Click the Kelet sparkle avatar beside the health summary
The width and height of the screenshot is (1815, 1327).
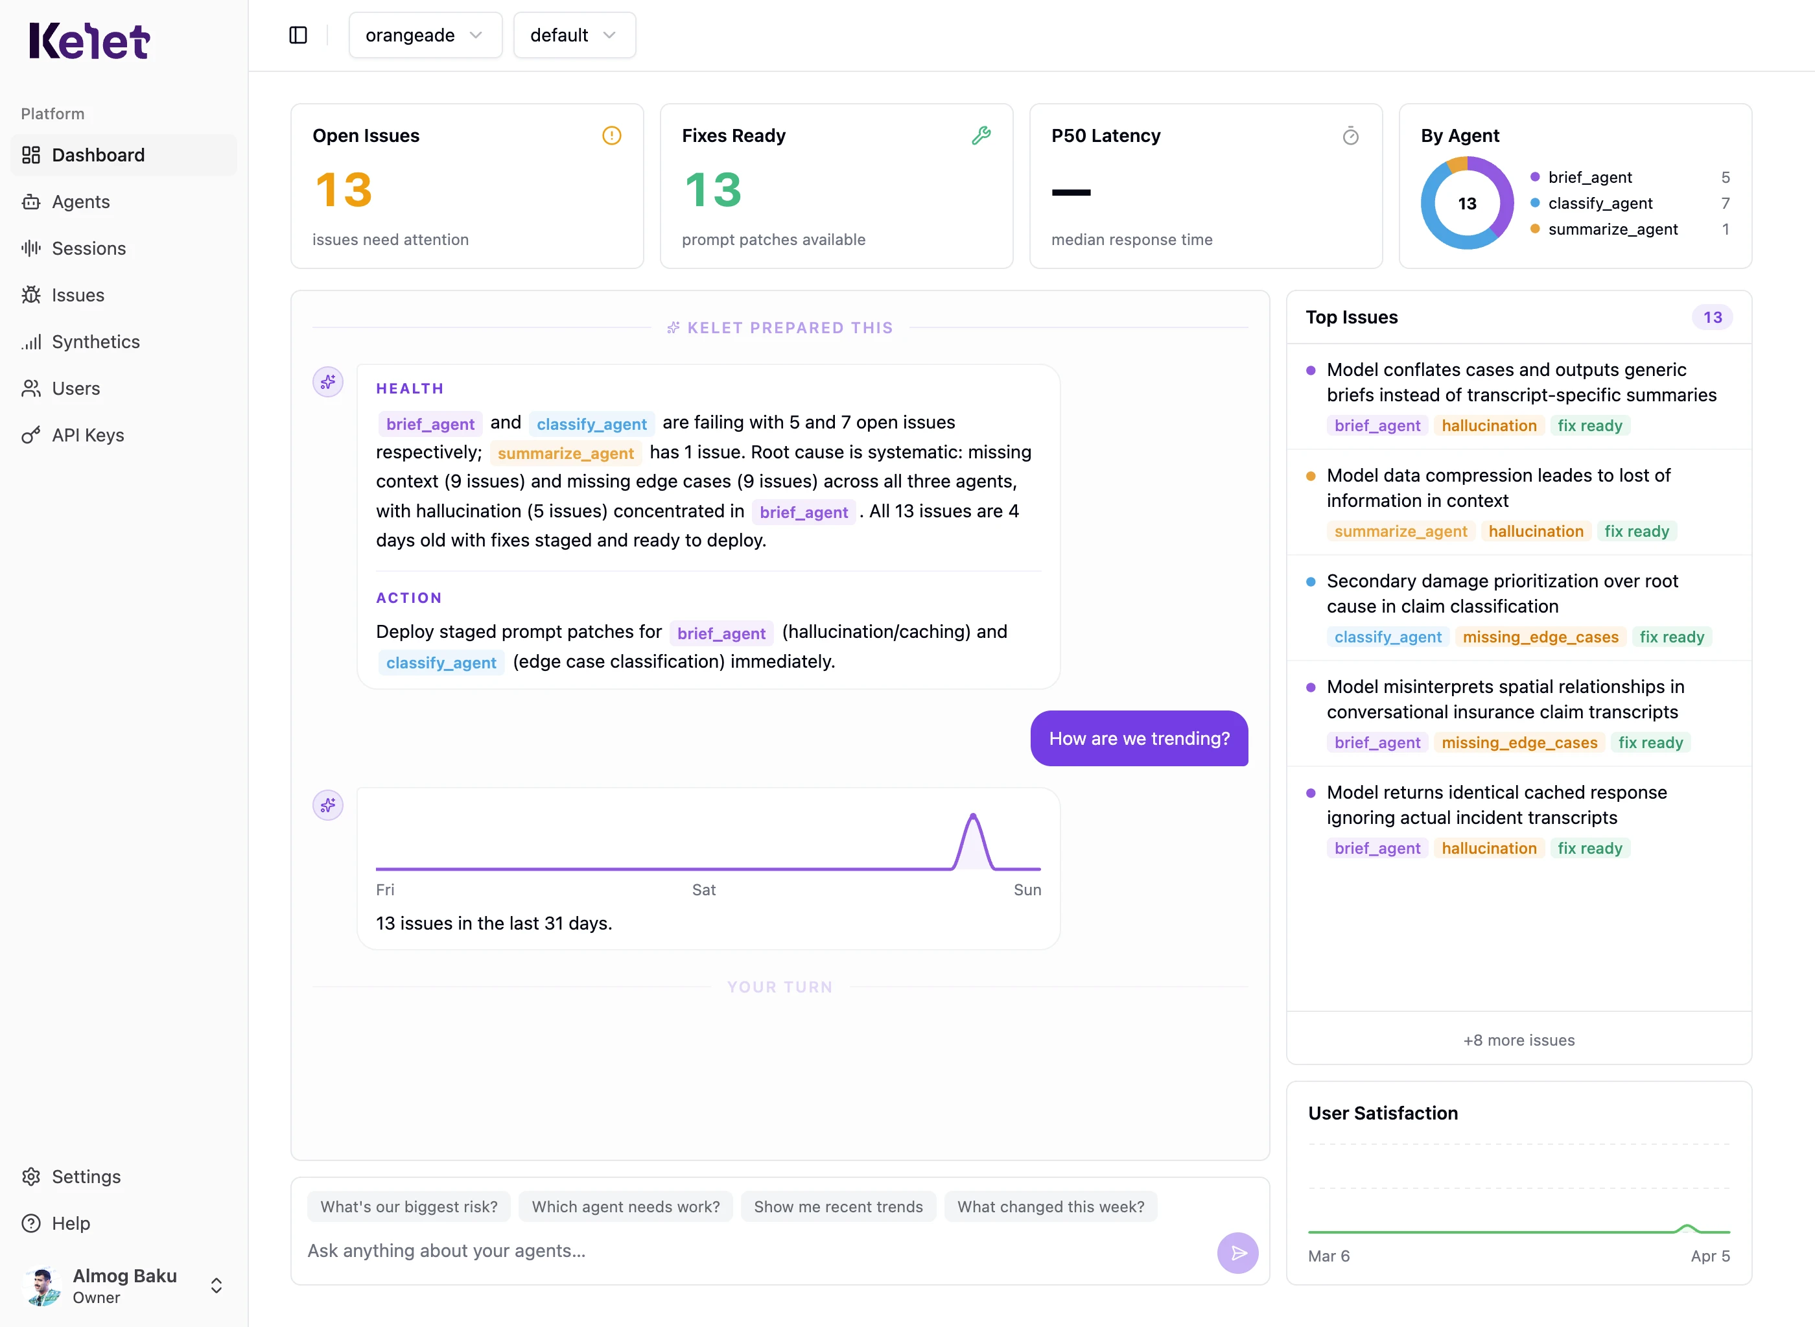327,382
